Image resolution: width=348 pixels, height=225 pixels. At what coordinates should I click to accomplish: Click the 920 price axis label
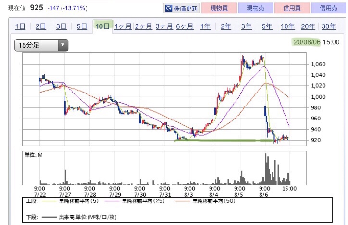coord(316,140)
